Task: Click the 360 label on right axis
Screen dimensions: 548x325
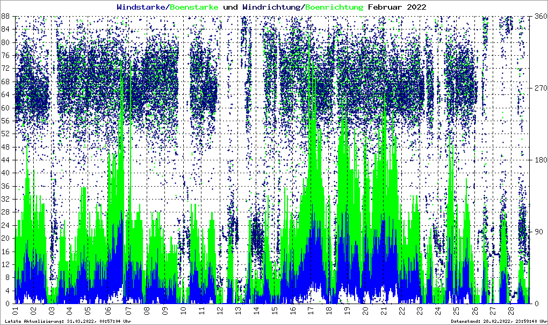Action: pyautogui.click(x=539, y=17)
